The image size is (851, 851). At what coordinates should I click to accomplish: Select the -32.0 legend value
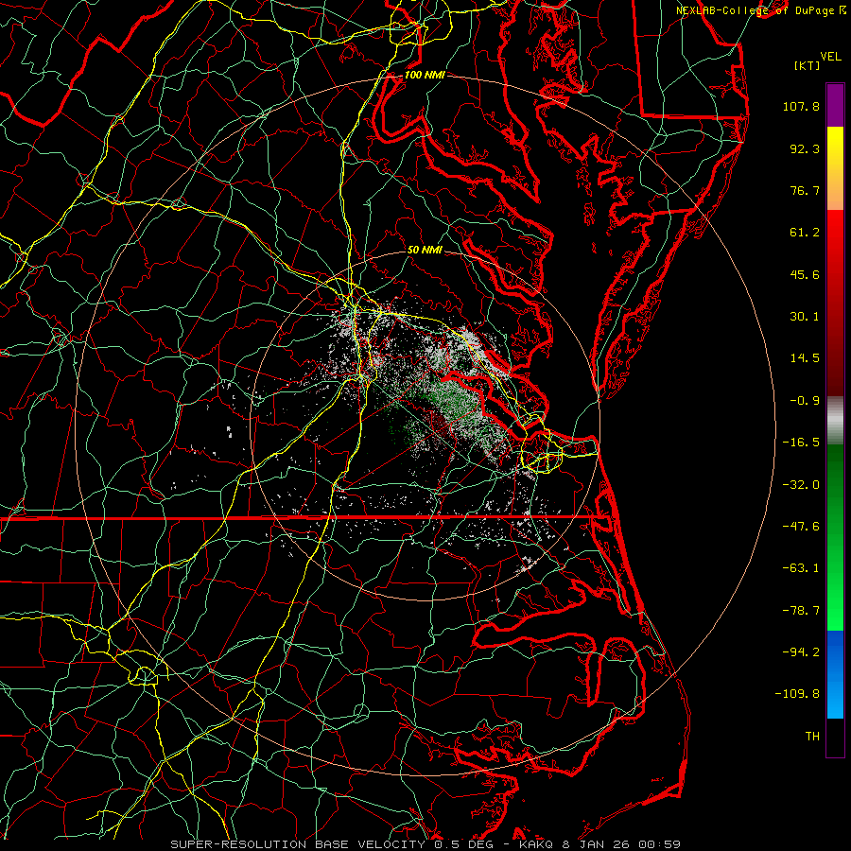coord(801,485)
